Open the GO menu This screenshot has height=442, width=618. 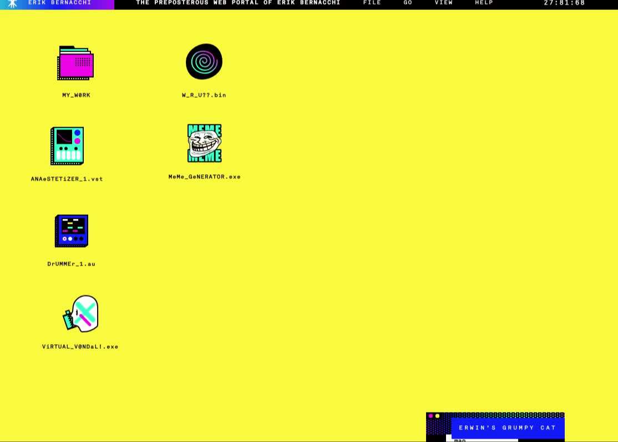407,3
